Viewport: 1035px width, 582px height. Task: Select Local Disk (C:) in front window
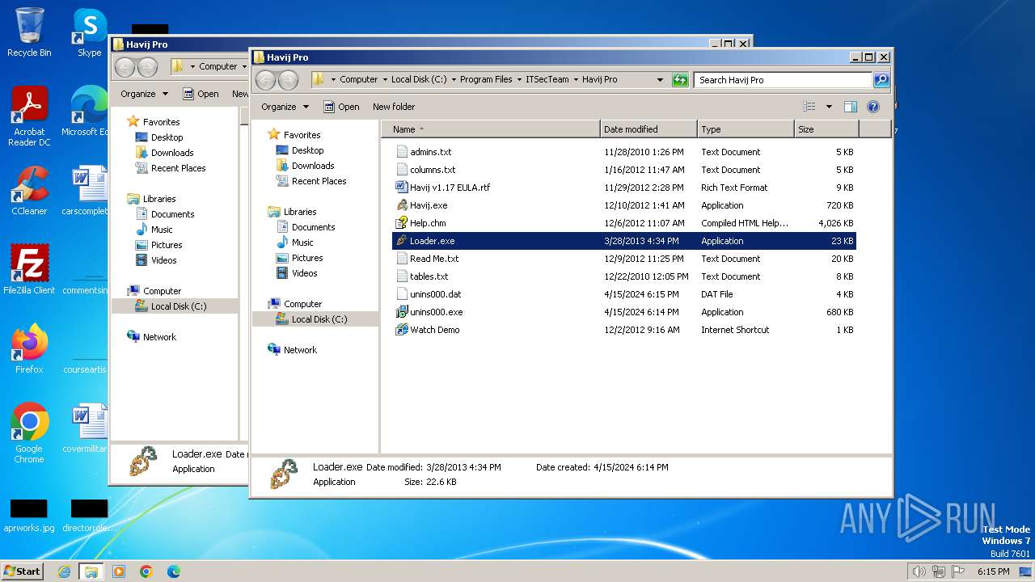point(315,319)
